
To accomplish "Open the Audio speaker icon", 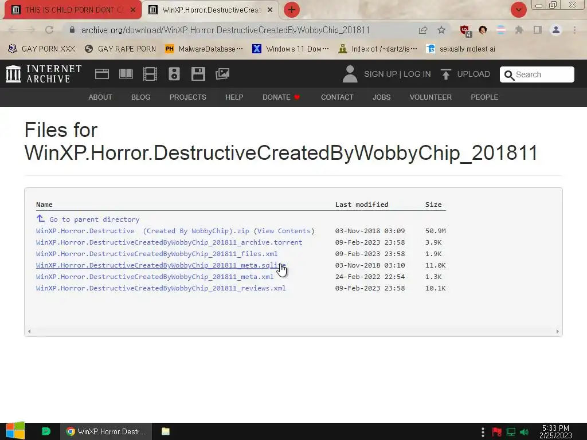I will click(x=174, y=74).
